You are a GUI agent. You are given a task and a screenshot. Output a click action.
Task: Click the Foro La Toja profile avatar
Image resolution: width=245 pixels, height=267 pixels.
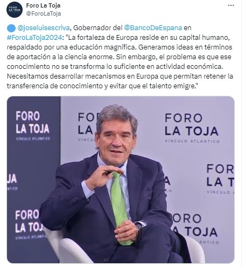[15, 10]
